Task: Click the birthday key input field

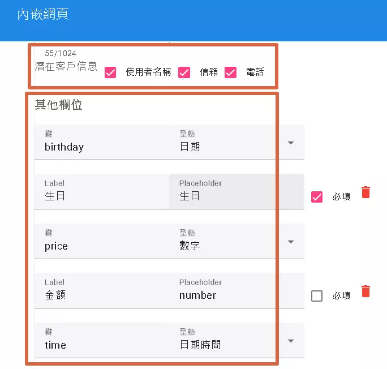Action: coord(102,147)
